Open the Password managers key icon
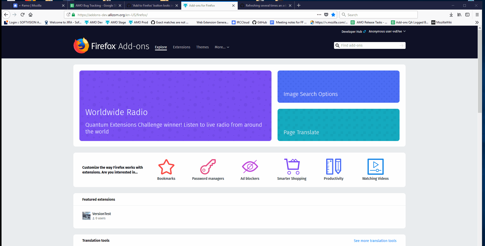485x246 pixels. [x=208, y=167]
